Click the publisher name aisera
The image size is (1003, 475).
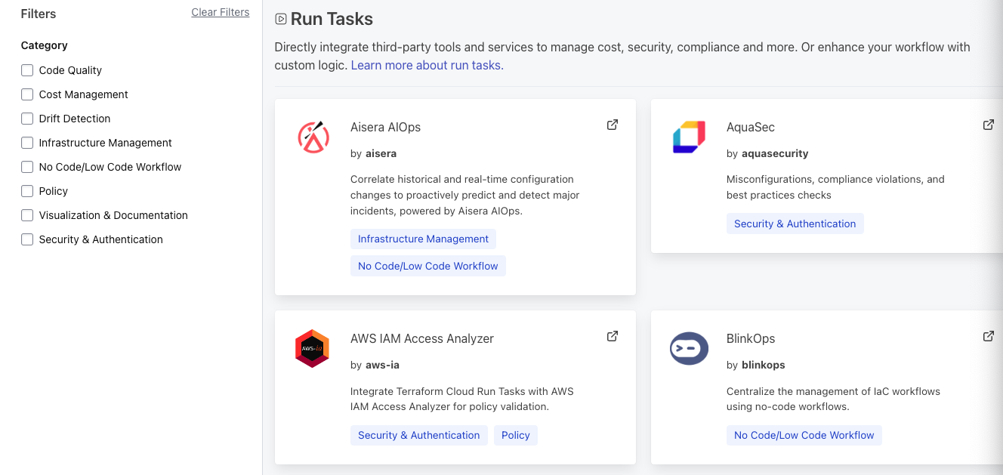click(381, 153)
